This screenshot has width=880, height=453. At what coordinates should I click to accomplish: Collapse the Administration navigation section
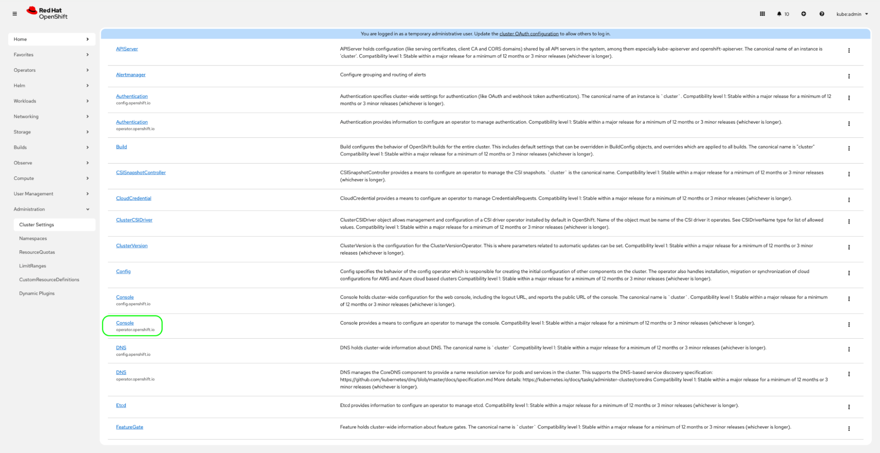(51, 209)
